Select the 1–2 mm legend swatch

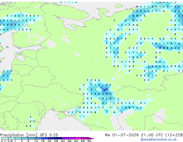click(x=18, y=138)
